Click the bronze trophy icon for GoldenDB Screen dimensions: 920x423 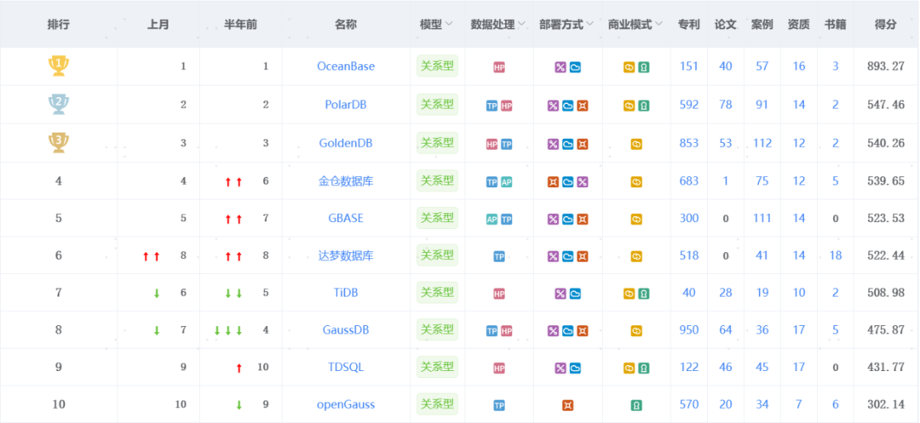[x=58, y=142]
